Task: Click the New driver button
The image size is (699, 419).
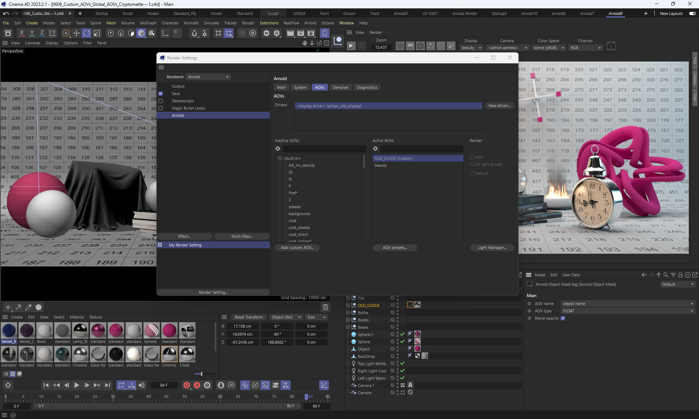Action: point(499,106)
